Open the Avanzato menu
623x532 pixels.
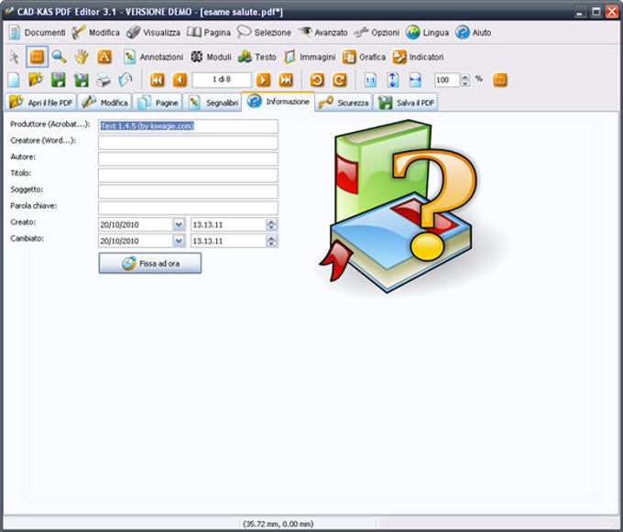pos(322,33)
